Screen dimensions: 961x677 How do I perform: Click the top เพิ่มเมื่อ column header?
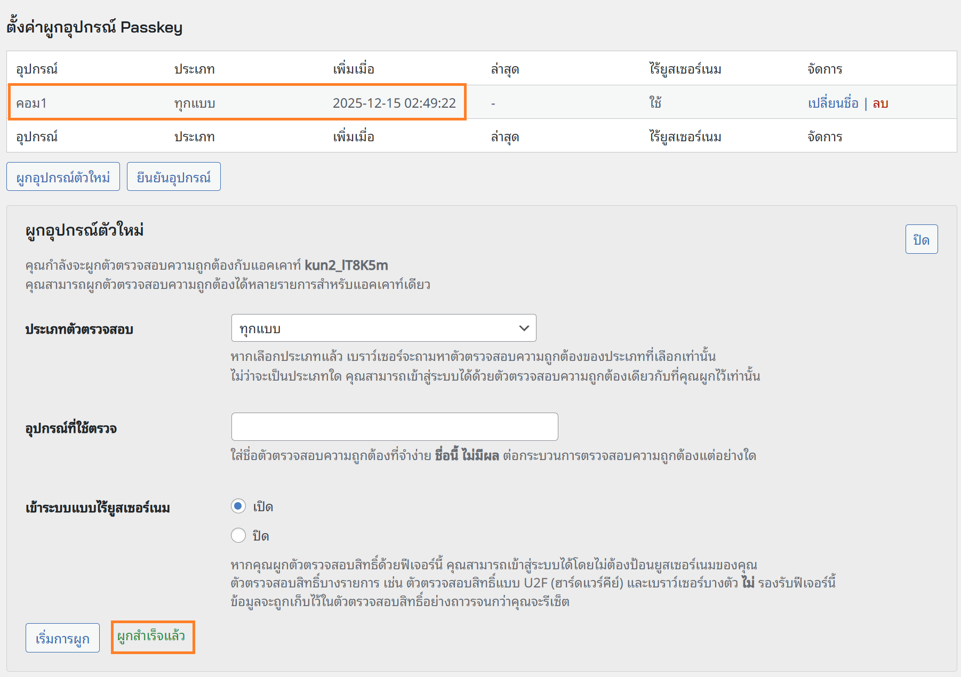pos(353,69)
